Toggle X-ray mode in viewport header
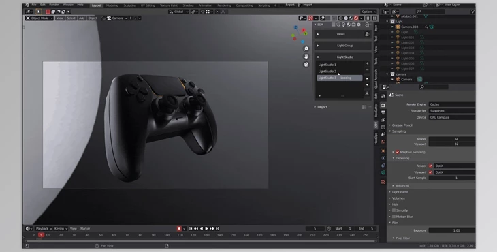This screenshot has height=252, width=497. tap(334, 18)
